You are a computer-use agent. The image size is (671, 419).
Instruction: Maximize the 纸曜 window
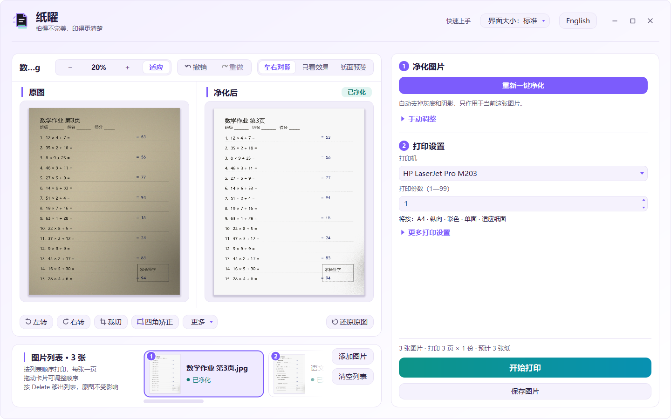(633, 21)
